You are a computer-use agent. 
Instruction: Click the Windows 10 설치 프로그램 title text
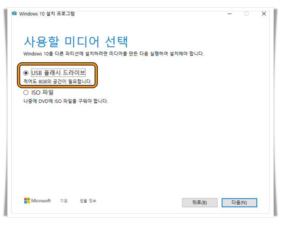(x=47, y=14)
